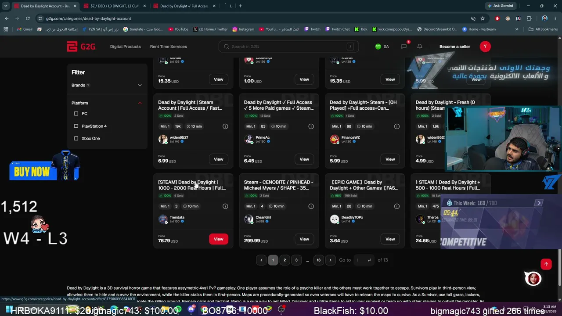This screenshot has height=316, width=562.
Task: Go to the previous results page arrow
Action: pos(261,260)
